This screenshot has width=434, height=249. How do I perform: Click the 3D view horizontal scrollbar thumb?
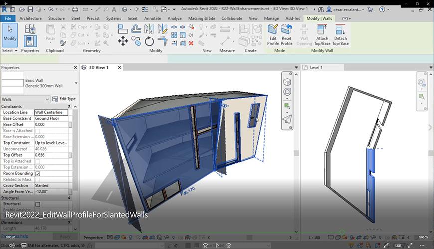(x=249, y=238)
